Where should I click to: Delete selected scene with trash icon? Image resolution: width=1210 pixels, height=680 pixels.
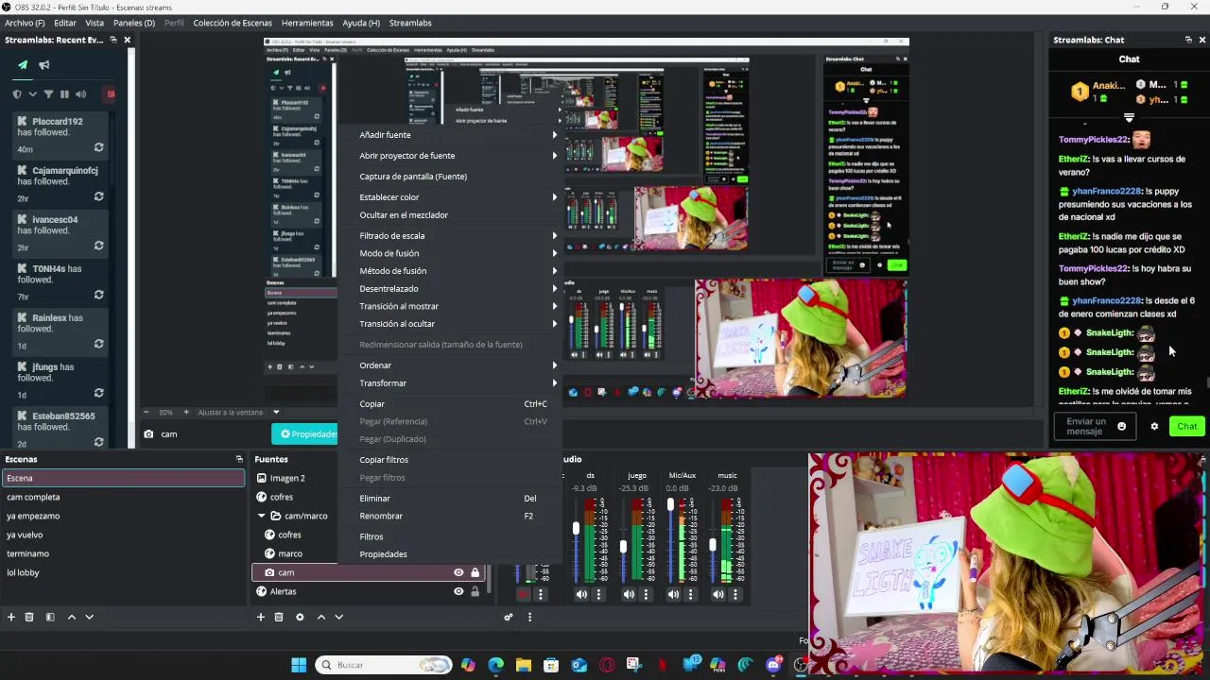coord(29,617)
